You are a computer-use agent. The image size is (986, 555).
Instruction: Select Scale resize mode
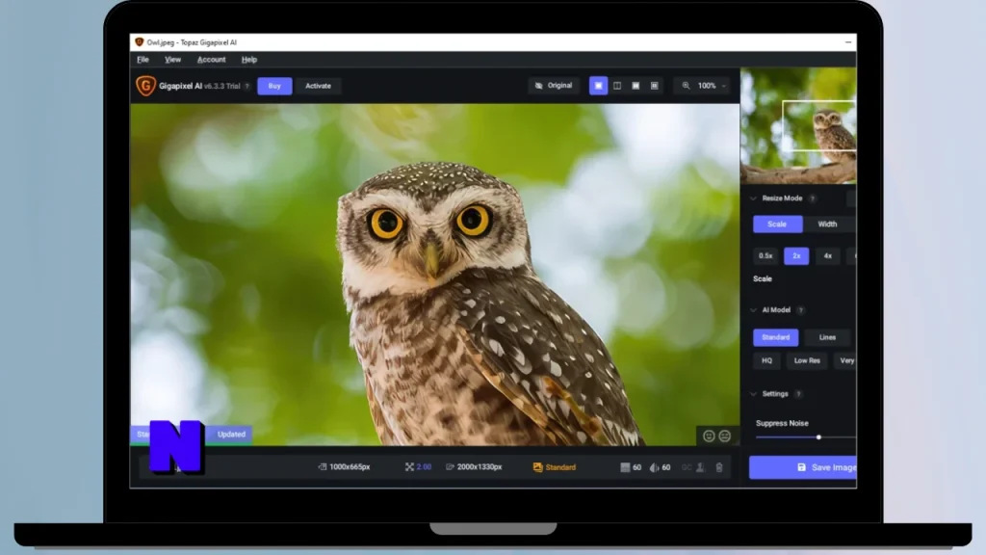pyautogui.click(x=777, y=224)
